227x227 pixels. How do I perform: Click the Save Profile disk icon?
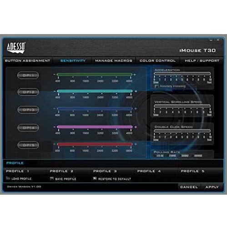coord(52,178)
